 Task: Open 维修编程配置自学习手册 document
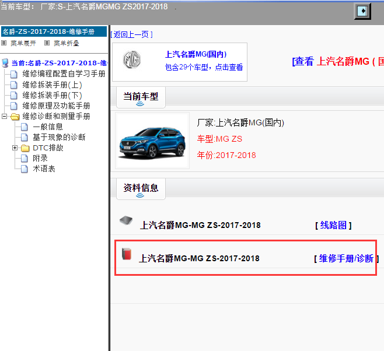(64, 73)
